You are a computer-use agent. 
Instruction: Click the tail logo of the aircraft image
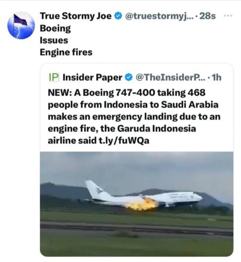pyautogui.click(x=99, y=190)
